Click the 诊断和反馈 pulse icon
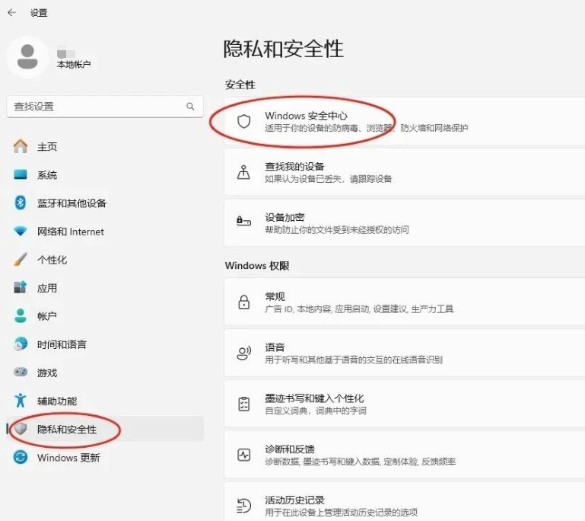 [243, 455]
